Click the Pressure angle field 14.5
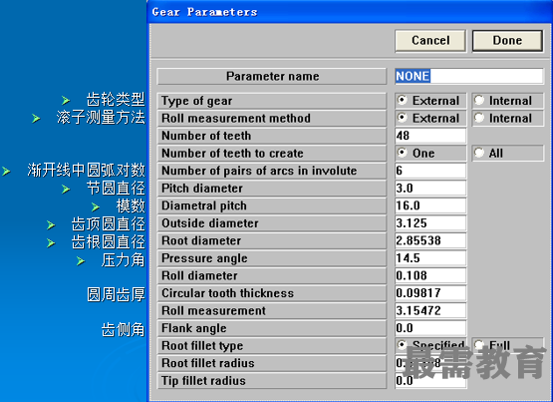Screen dimensions: 553x402 click(430, 258)
